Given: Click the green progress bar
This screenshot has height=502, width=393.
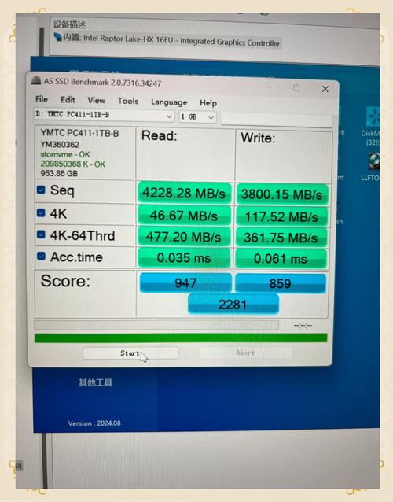Looking at the screenshot, I should click(181, 338).
